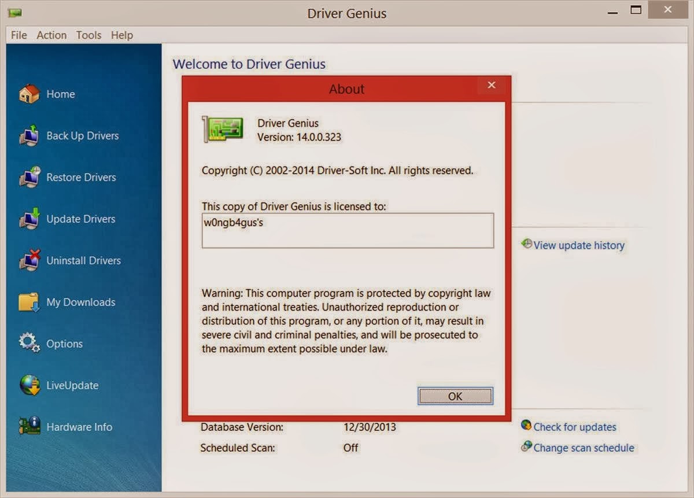The height and width of the screenshot is (498, 694).
Task: Click the Driver Genius name in About dialog
Action: pos(288,123)
